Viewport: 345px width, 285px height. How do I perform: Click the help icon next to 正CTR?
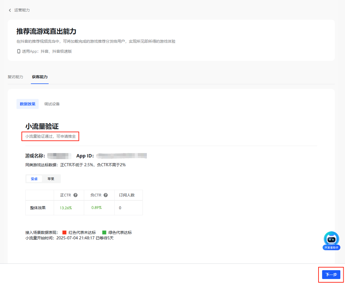(75, 195)
